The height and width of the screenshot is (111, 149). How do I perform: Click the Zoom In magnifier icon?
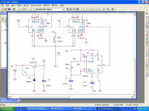pos(68,9)
